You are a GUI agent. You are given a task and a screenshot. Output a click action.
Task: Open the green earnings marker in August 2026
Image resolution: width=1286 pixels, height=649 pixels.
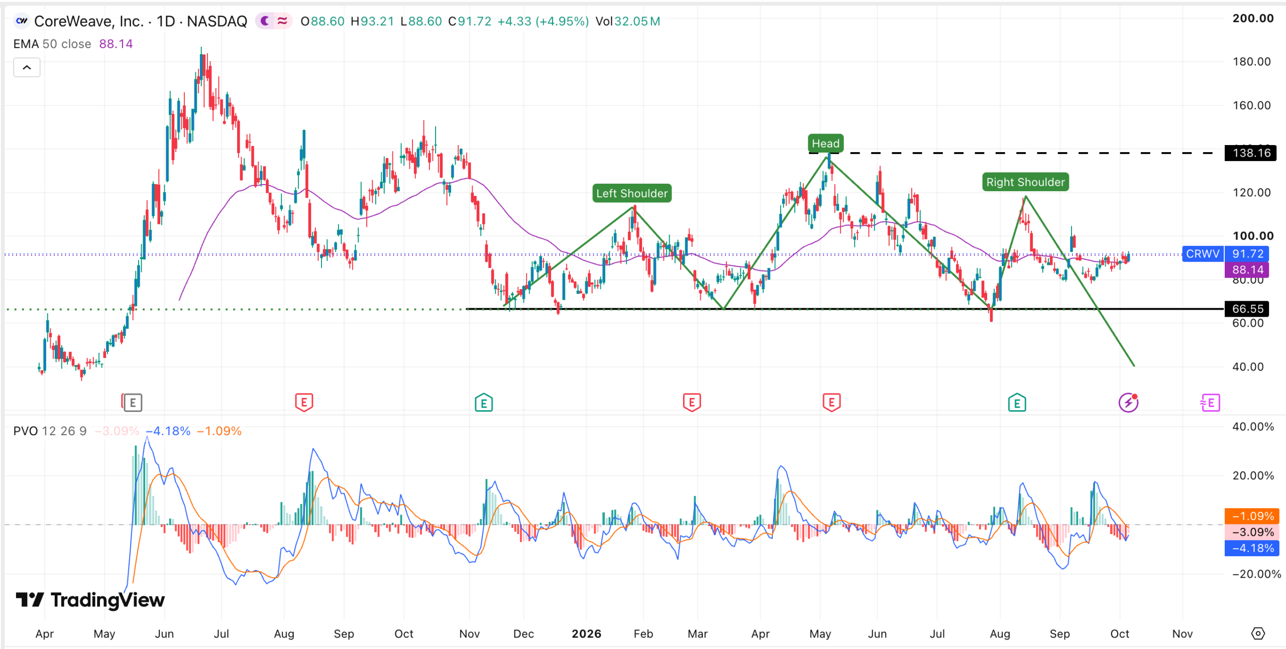1017,403
